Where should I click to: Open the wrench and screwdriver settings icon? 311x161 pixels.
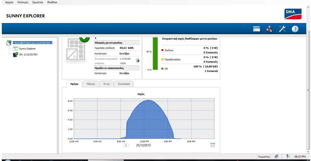coord(282,29)
